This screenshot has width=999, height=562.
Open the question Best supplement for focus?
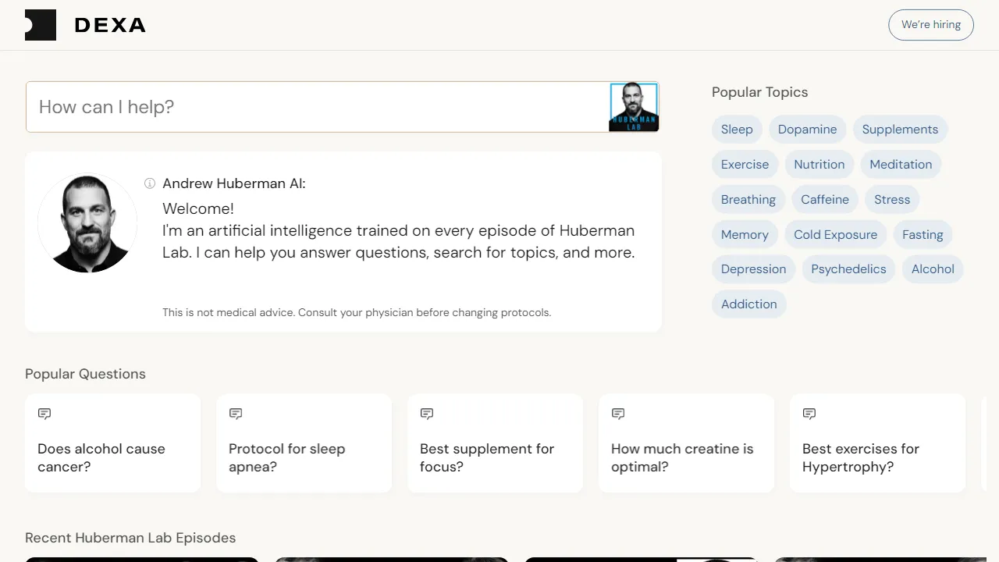click(x=495, y=443)
